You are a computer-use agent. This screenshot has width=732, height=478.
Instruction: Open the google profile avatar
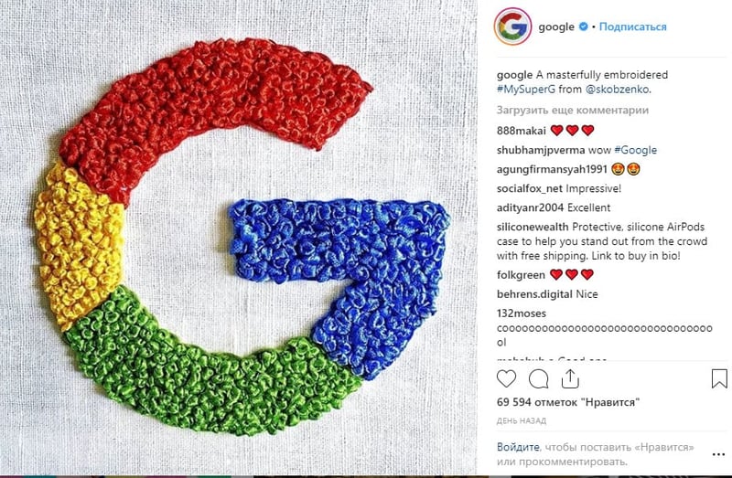[512, 27]
